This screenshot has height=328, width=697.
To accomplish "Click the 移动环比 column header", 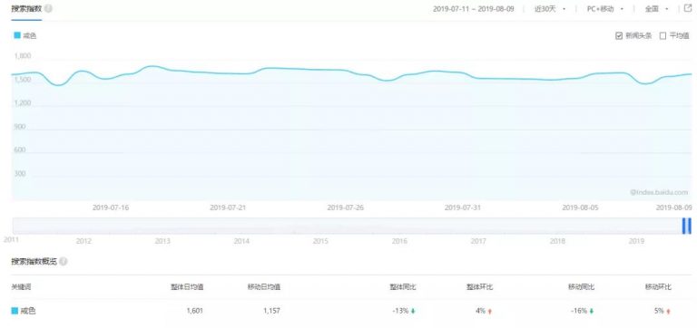I will point(659,287).
